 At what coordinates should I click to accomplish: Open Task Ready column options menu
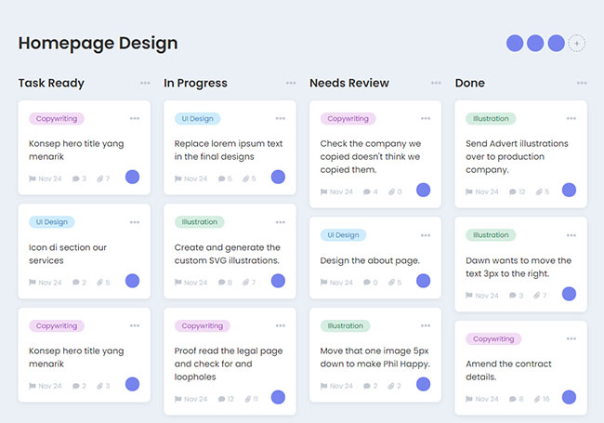click(x=145, y=84)
